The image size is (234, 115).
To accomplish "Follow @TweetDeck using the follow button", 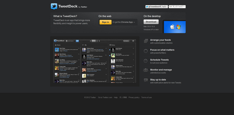I will (x=157, y=7).
